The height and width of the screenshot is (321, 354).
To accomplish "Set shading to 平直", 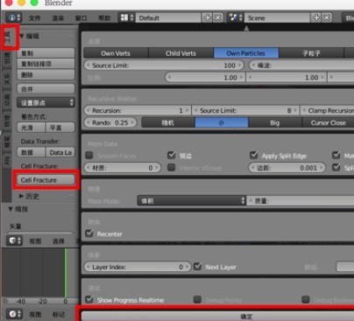I will click(x=60, y=128).
